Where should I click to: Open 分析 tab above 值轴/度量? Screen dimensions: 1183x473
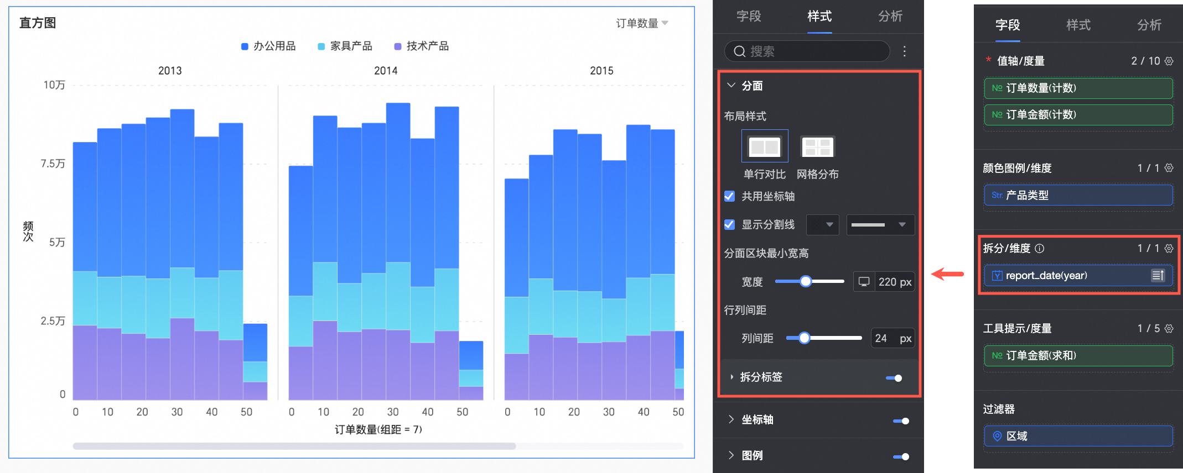(1149, 25)
